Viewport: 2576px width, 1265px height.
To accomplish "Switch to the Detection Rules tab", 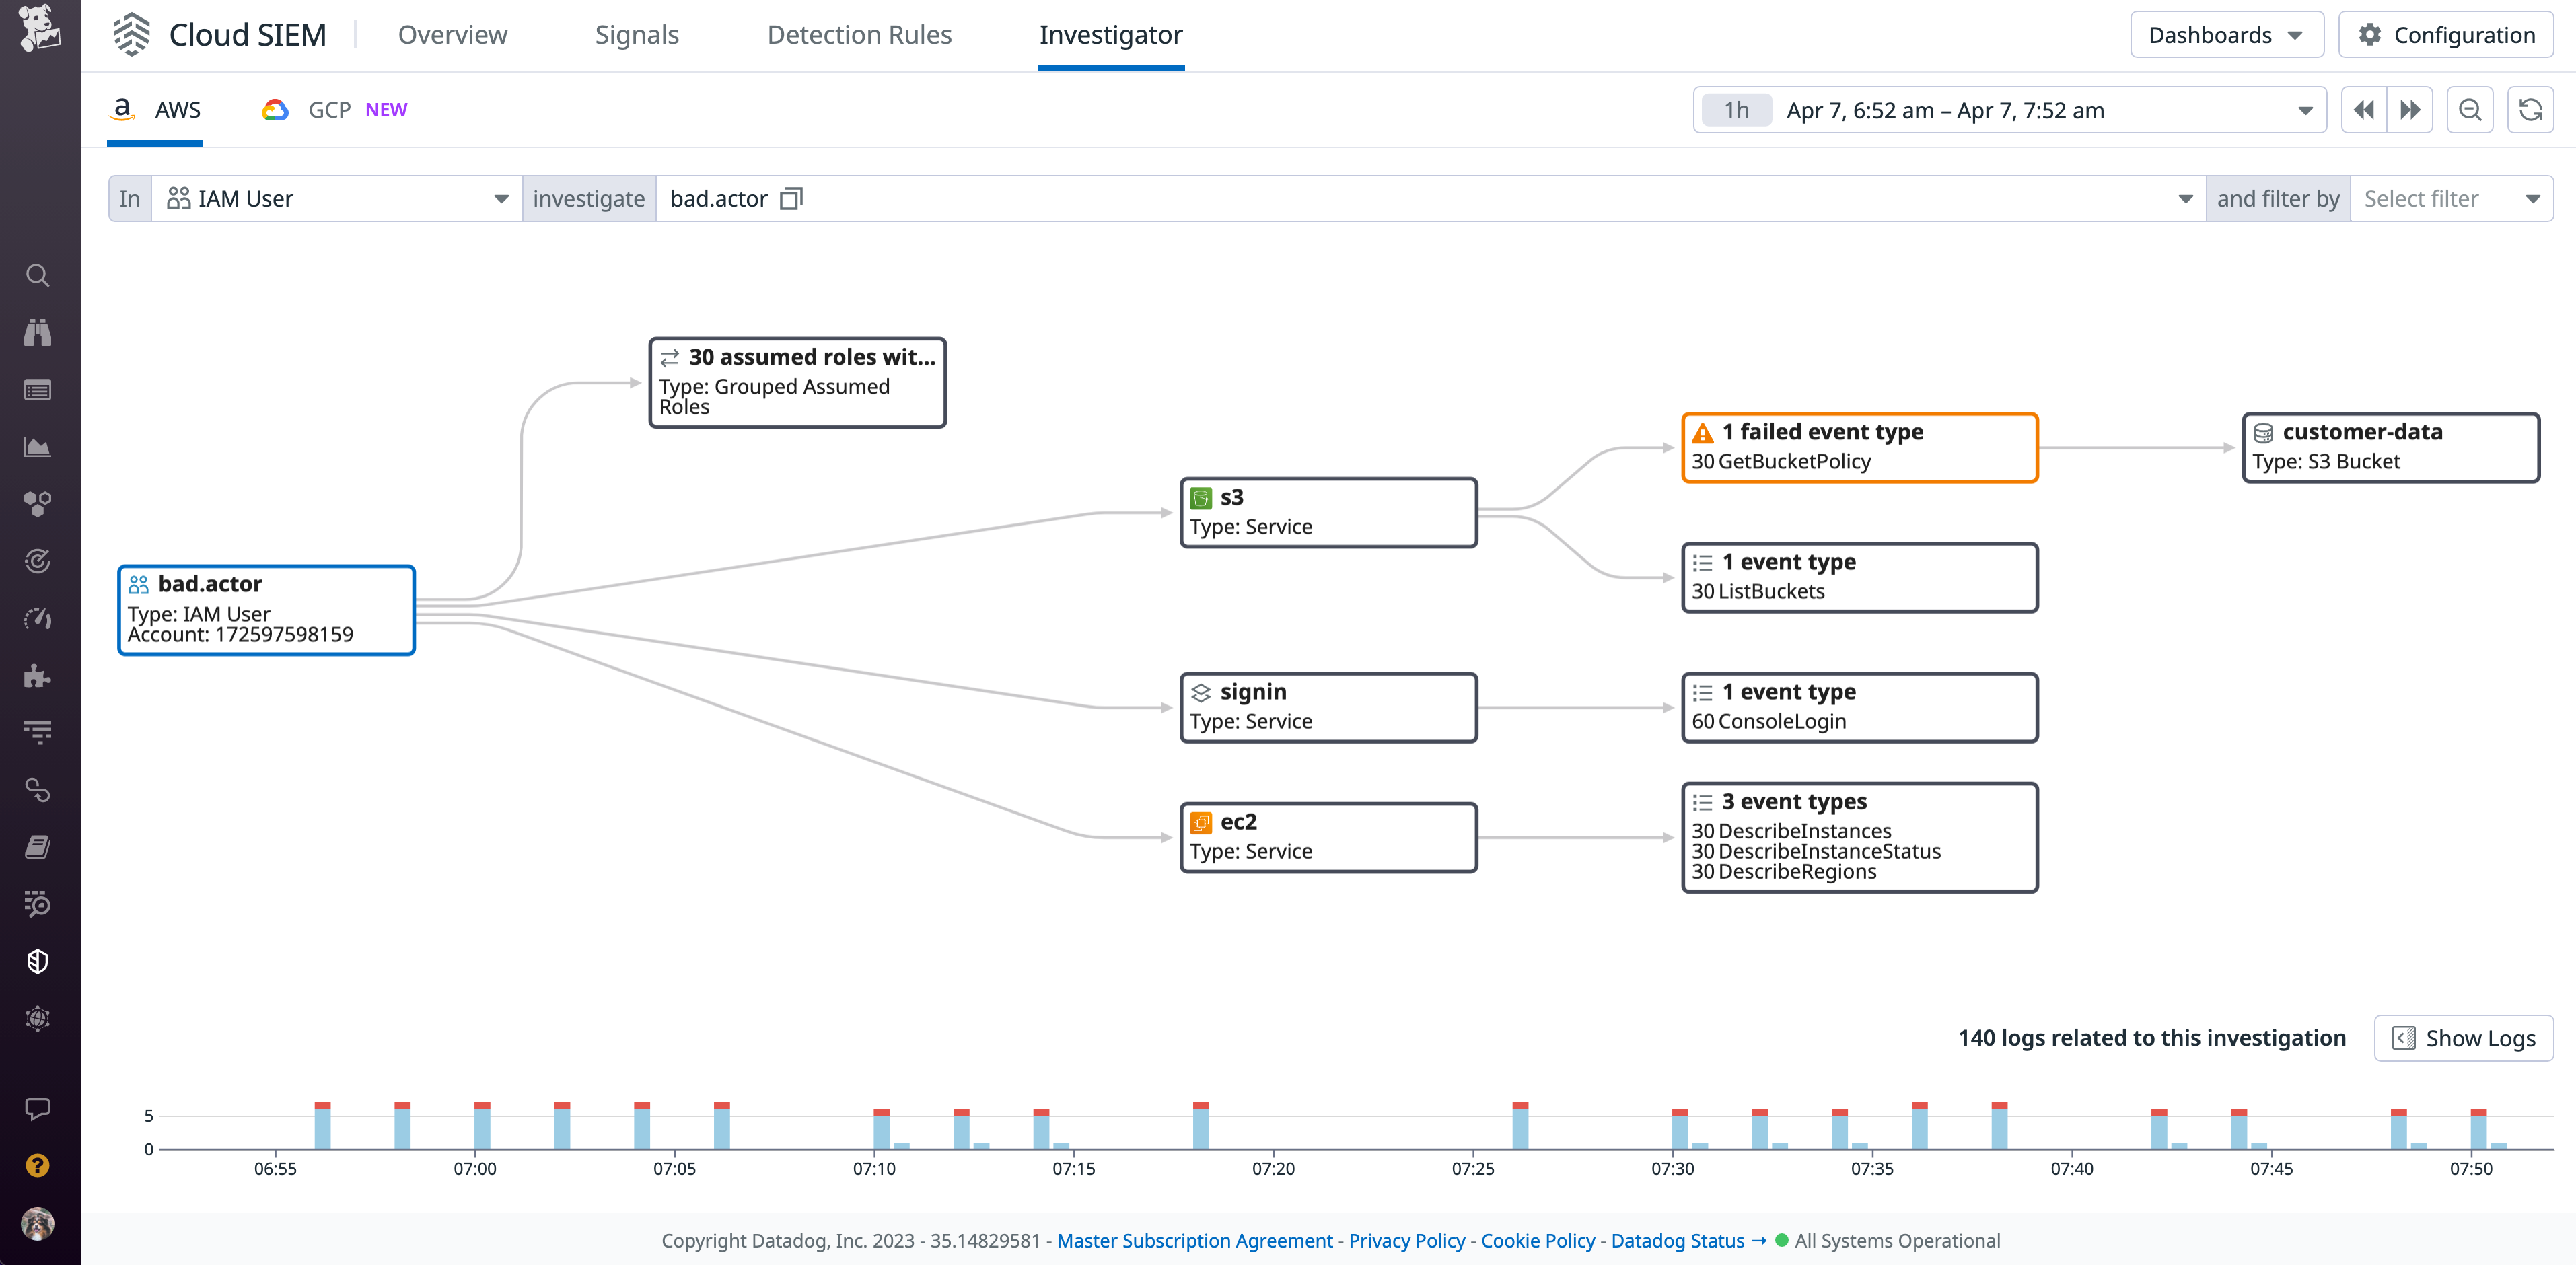I will pos(859,34).
